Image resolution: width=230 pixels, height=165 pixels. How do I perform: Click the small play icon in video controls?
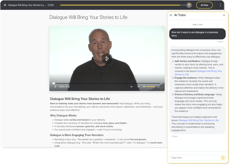pyautogui.click(x=55, y=86)
